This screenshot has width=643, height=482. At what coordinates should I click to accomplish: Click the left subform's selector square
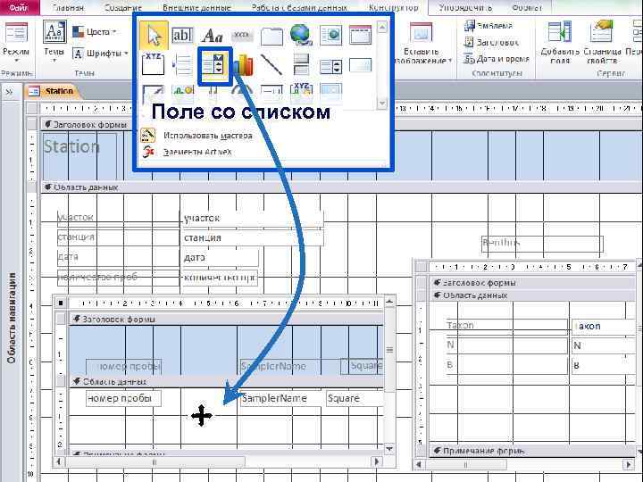[x=61, y=303]
